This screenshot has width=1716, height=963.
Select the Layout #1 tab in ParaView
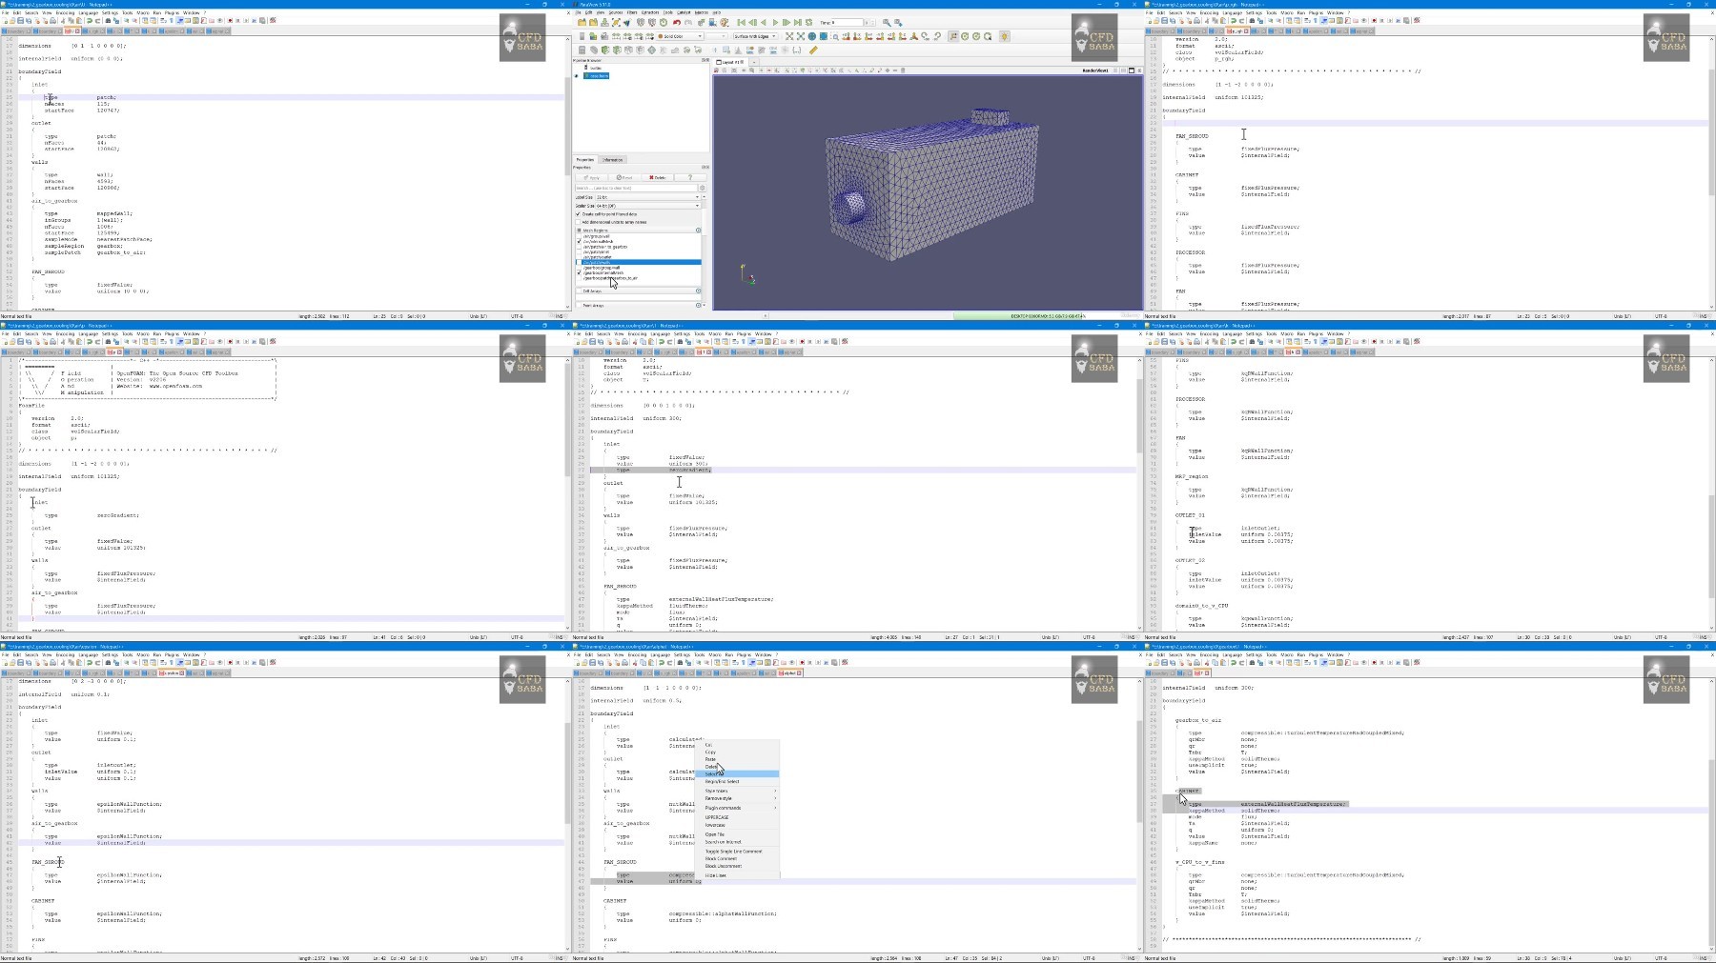pos(731,62)
